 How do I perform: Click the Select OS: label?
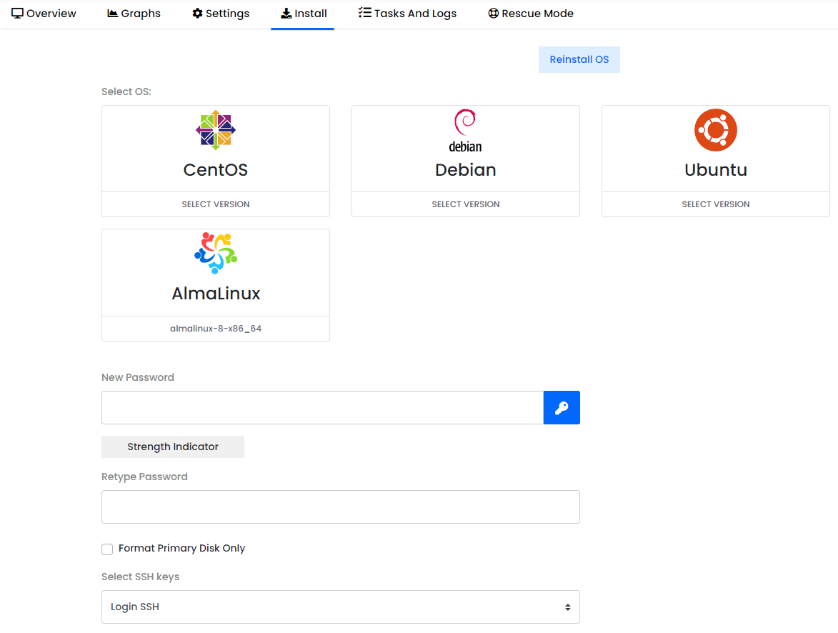pos(126,91)
